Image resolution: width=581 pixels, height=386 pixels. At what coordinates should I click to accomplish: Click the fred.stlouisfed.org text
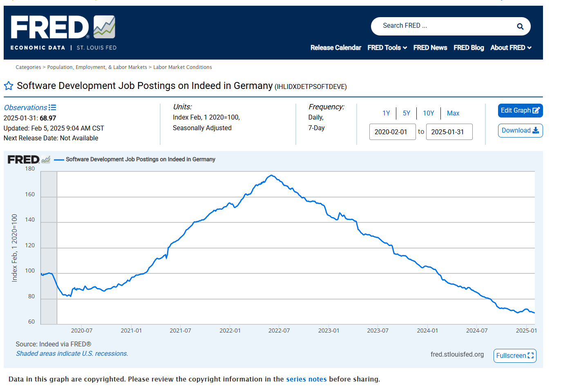pyautogui.click(x=457, y=355)
